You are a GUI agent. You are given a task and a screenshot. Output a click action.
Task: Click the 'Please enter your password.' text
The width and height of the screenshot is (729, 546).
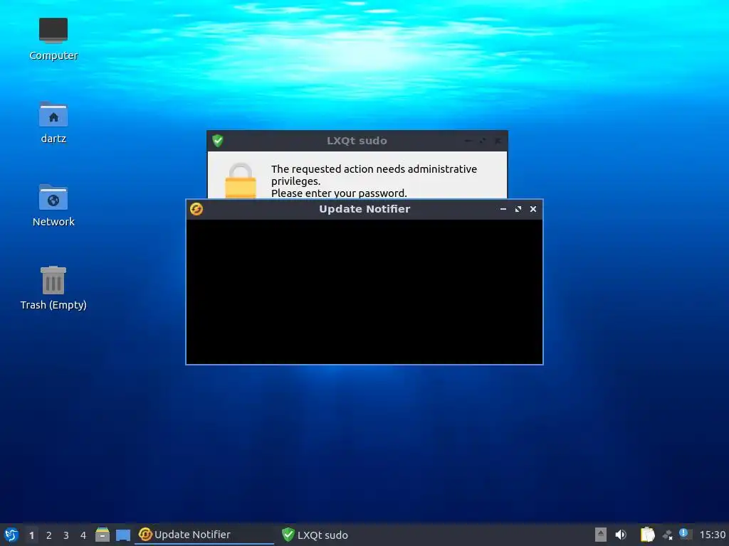(x=339, y=193)
